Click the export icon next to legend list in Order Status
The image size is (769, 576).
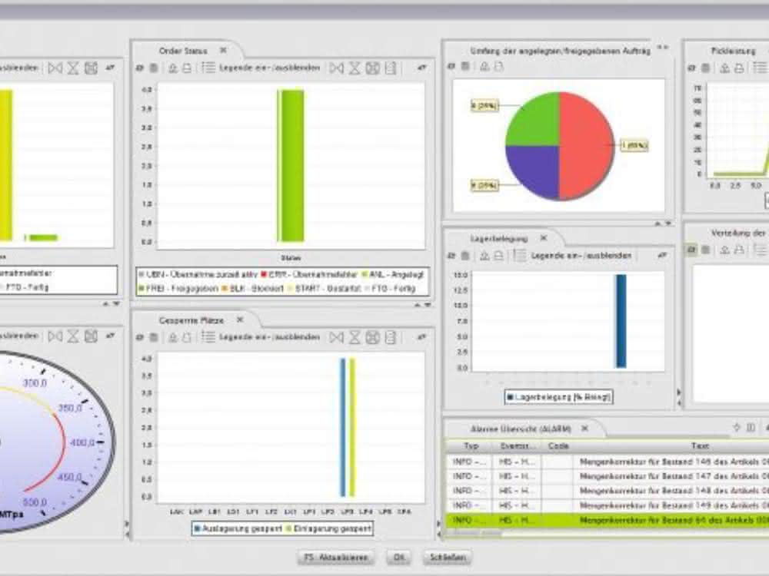point(172,68)
